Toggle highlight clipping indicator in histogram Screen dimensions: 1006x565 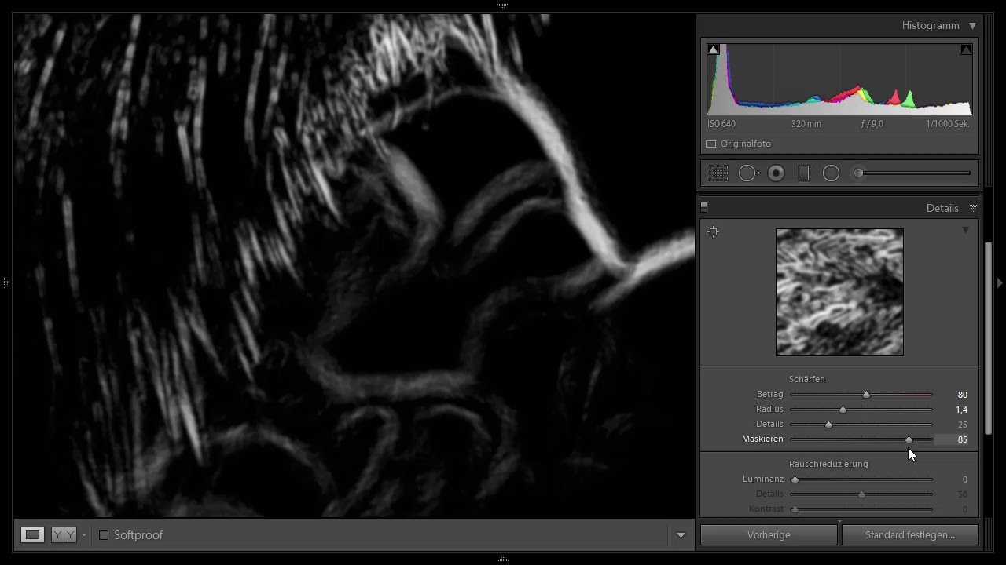point(966,49)
